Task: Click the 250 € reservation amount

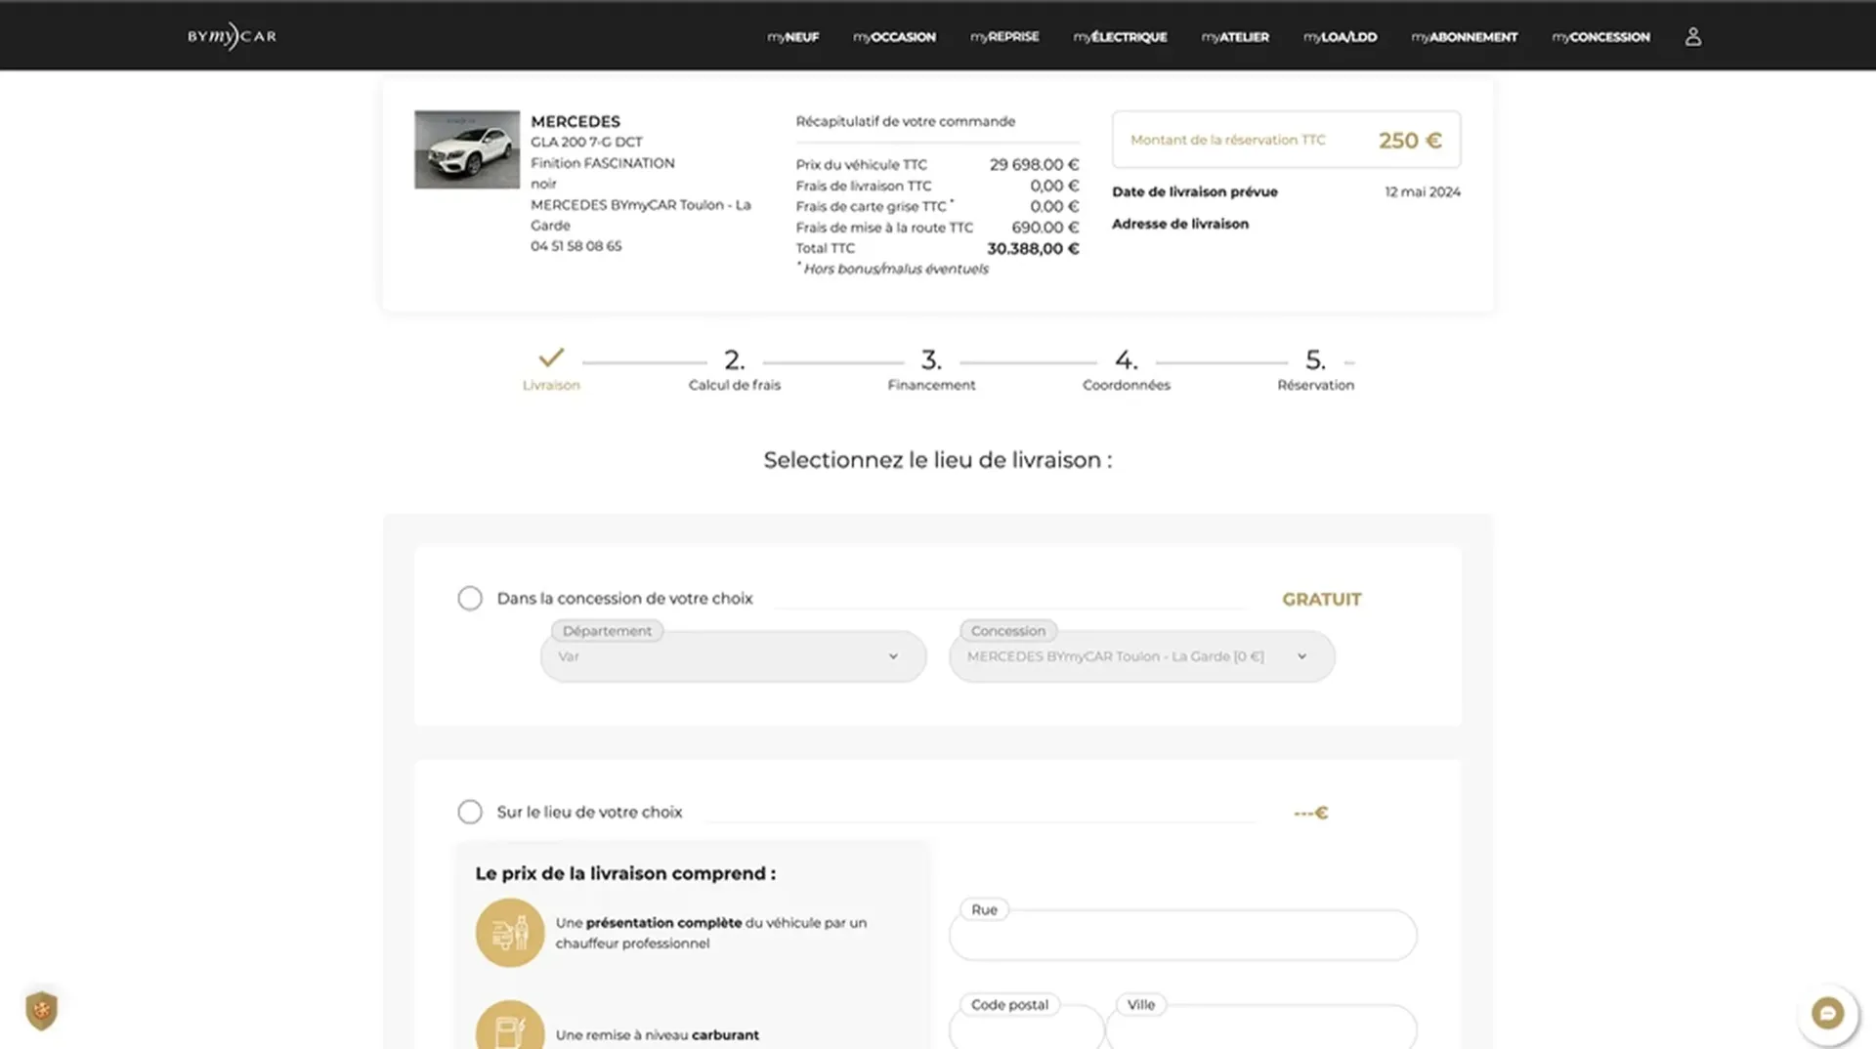Action: coord(1410,141)
